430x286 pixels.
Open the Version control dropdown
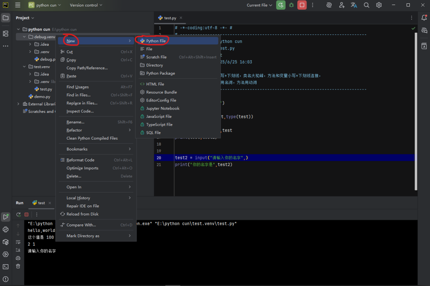point(86,5)
